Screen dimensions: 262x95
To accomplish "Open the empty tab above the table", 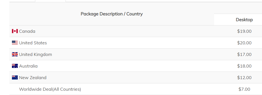I will click(50, 1).
